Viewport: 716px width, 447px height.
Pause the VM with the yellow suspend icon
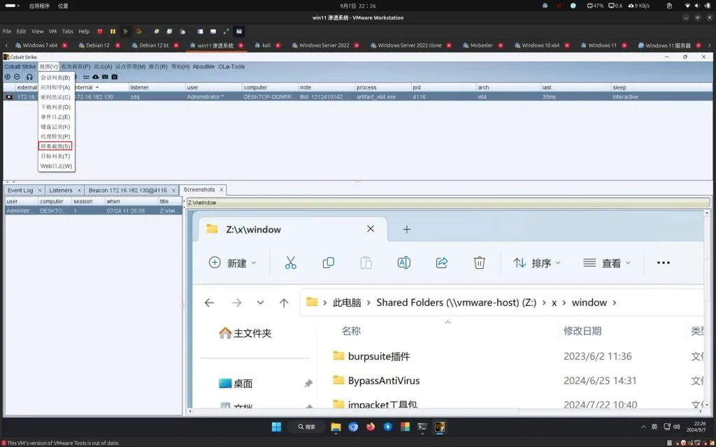pyautogui.click(x=113, y=31)
